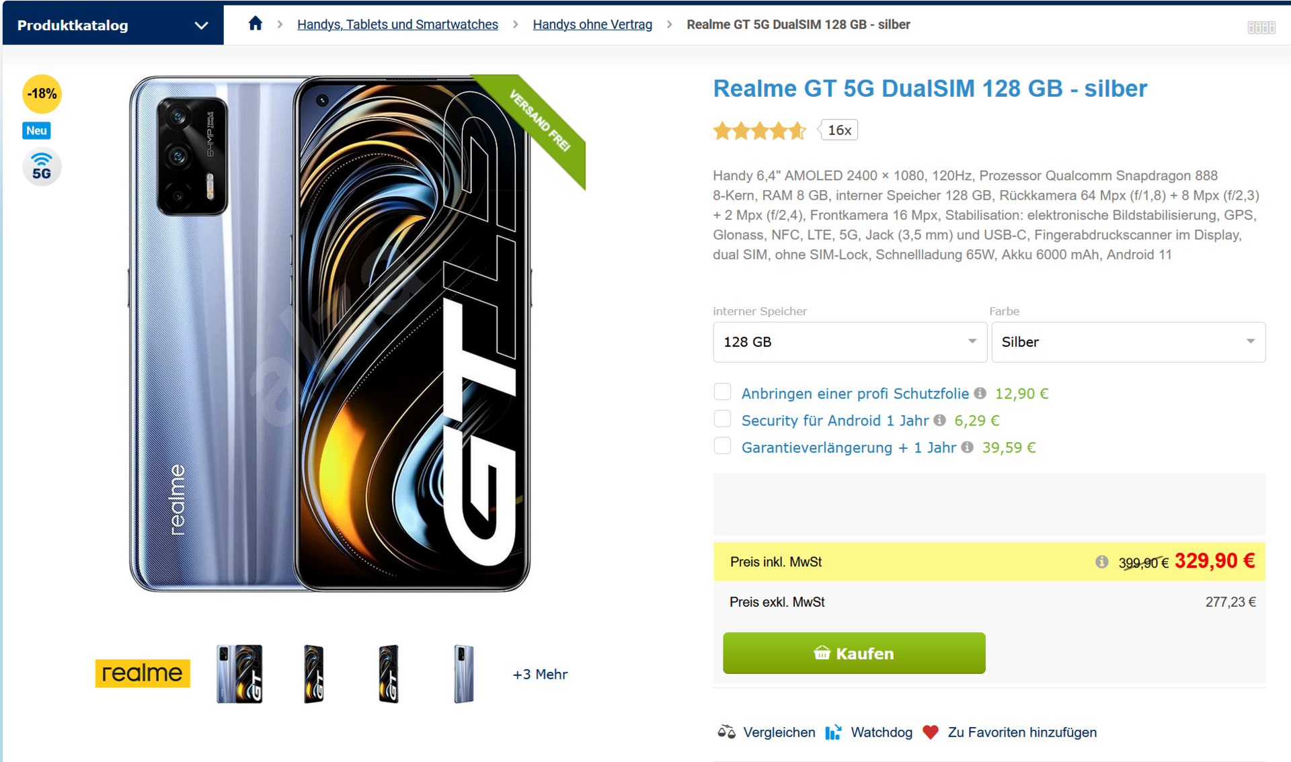Screen dimensions: 1291x762
Task: Click the Vergleichen compare icon
Action: click(x=726, y=732)
